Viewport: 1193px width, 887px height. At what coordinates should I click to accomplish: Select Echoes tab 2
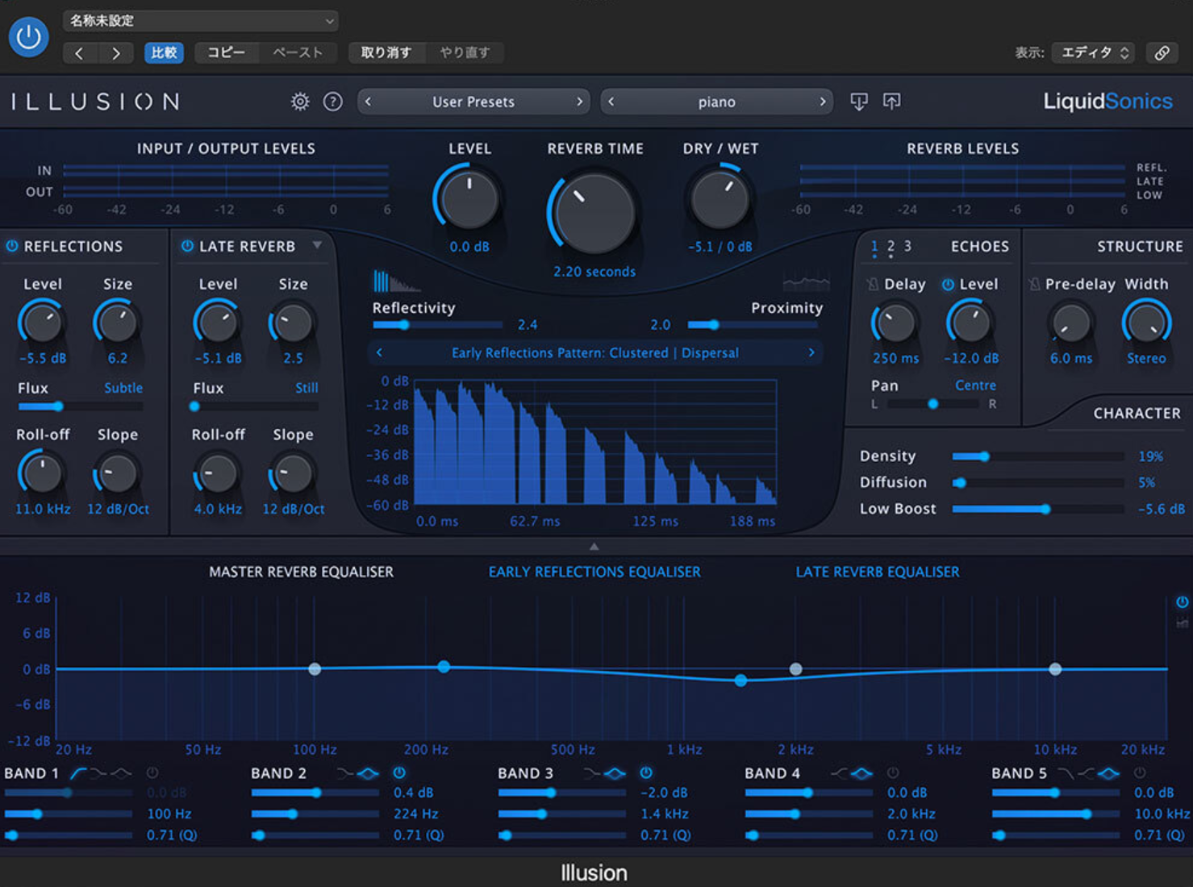point(891,247)
